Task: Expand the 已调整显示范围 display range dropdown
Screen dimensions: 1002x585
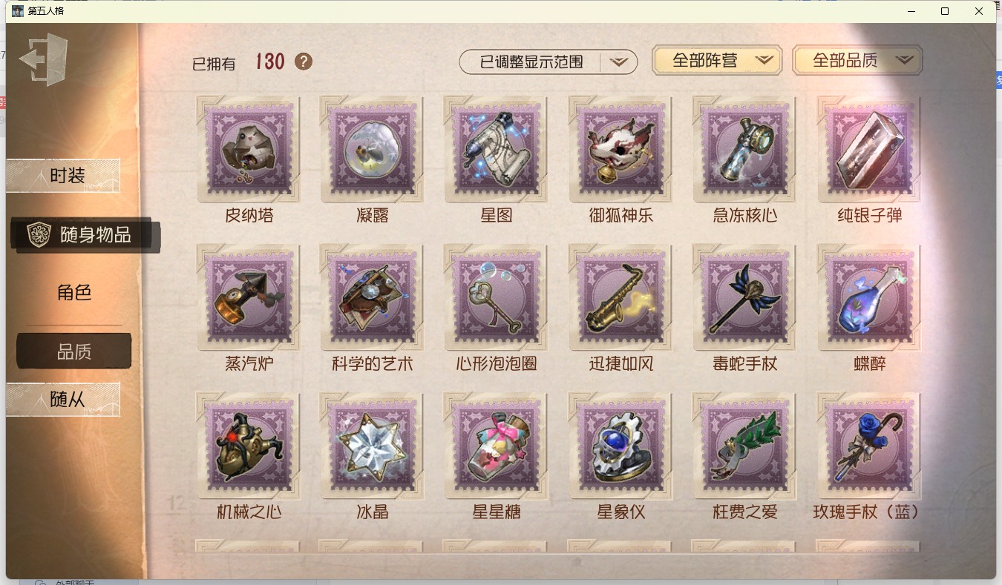Action: click(x=549, y=62)
